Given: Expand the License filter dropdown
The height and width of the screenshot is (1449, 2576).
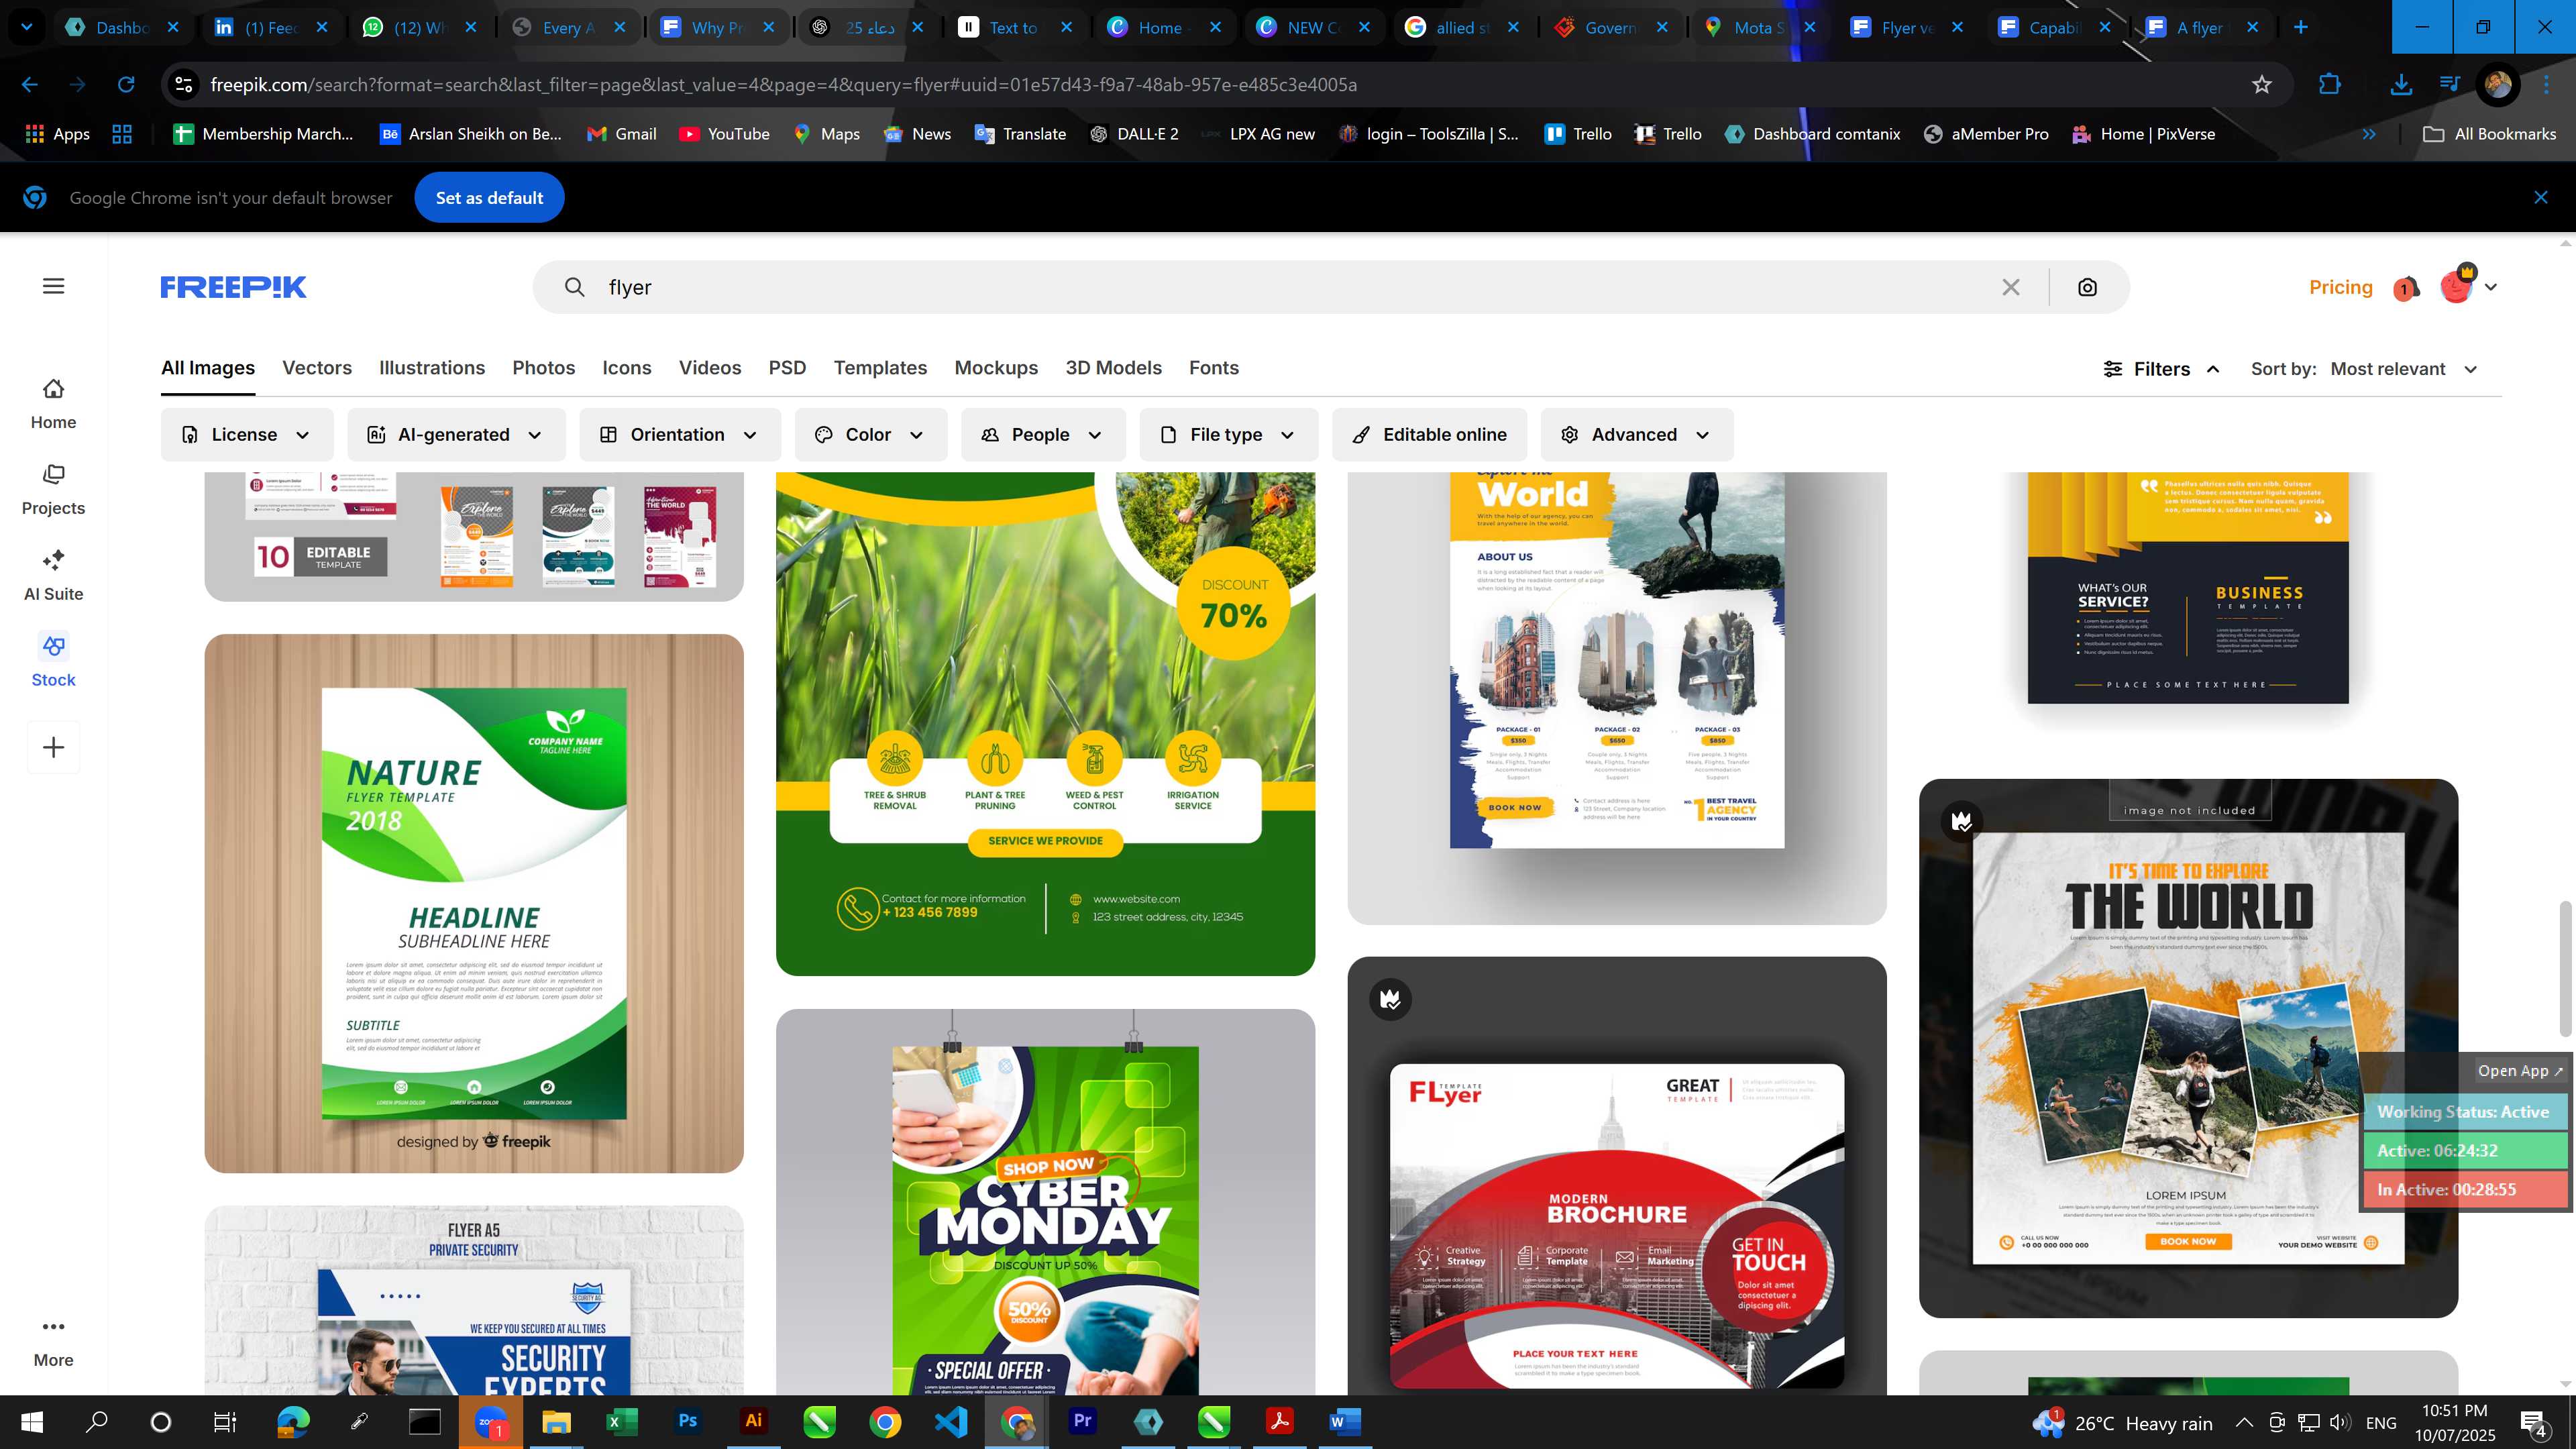Looking at the screenshot, I should [246, 435].
